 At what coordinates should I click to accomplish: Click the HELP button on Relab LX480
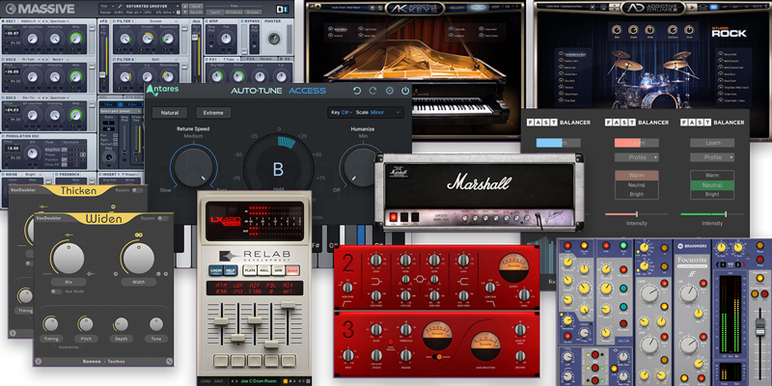[x=230, y=270]
